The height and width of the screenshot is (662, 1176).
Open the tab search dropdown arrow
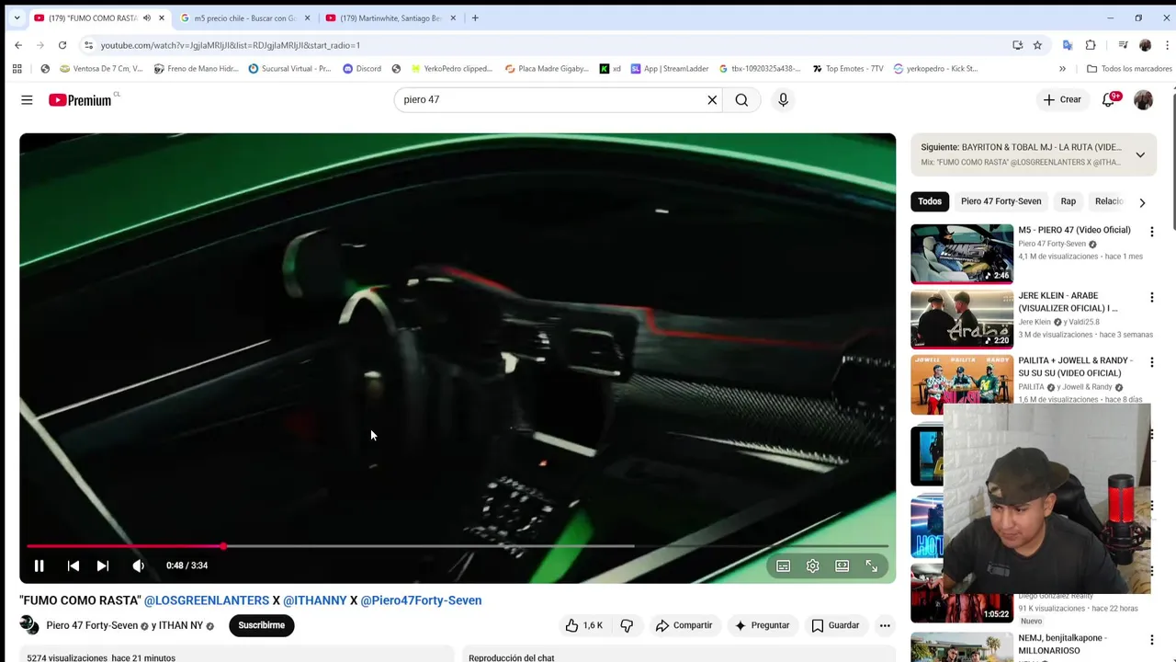tap(17, 17)
